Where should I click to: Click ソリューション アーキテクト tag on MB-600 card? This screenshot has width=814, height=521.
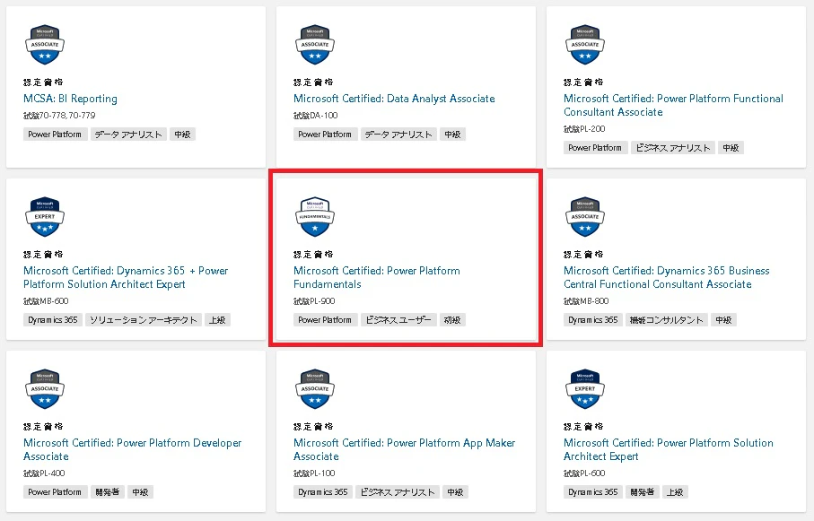[144, 320]
